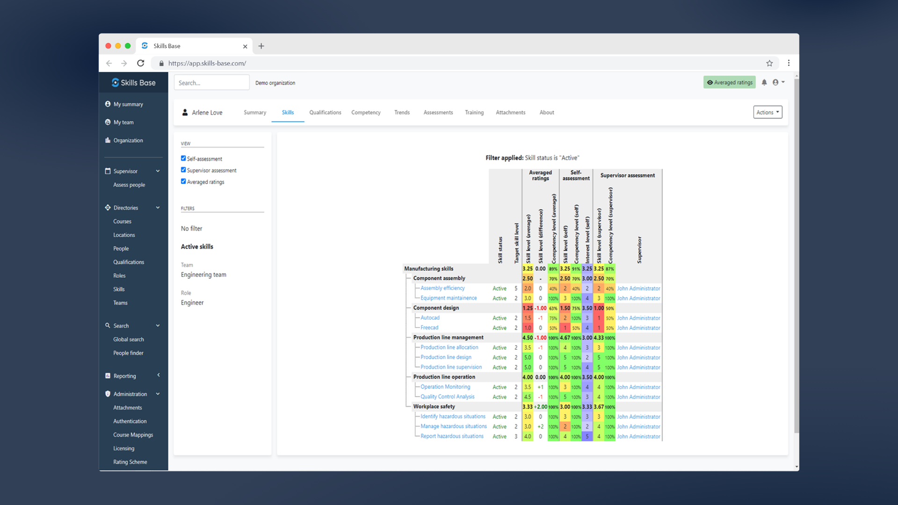Screen dimensions: 898x505
Task: Click the blue interest level 5 cell
Action: click(587, 436)
